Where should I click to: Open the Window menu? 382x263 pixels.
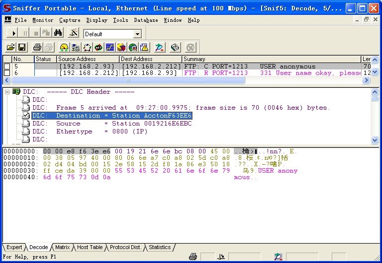click(173, 20)
